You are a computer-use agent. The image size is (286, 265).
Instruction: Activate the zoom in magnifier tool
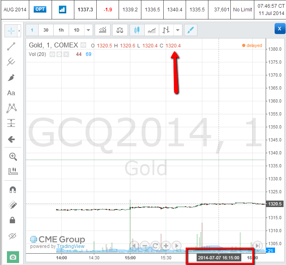coord(13,156)
